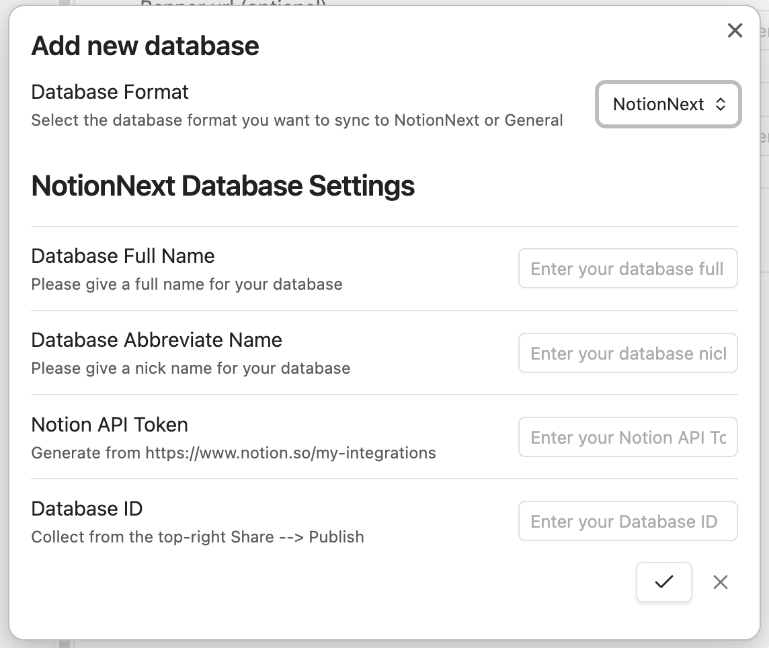
Task: Click the up-down chevron beside NotionNext
Action: [721, 104]
